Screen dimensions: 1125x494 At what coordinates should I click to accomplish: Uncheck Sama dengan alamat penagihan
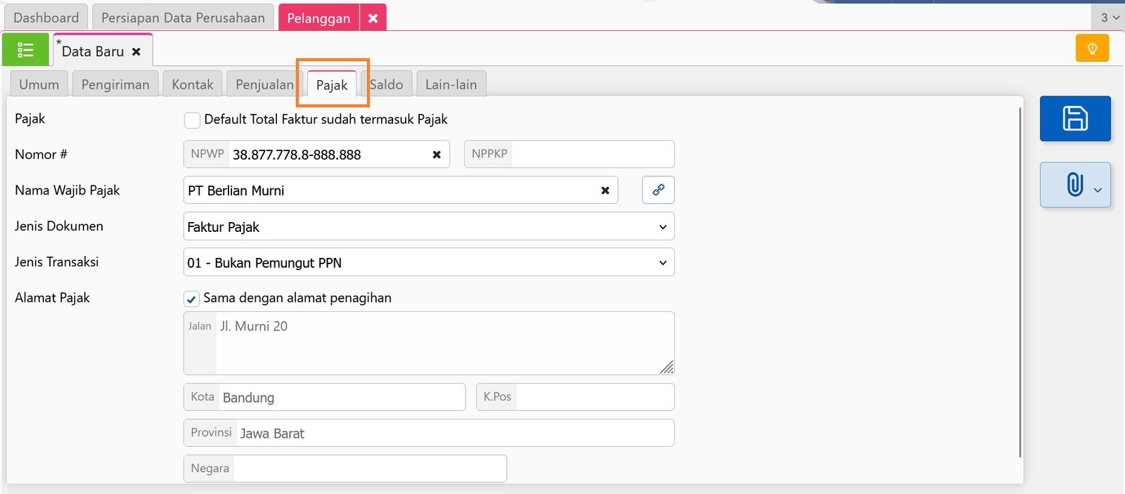pyautogui.click(x=191, y=299)
